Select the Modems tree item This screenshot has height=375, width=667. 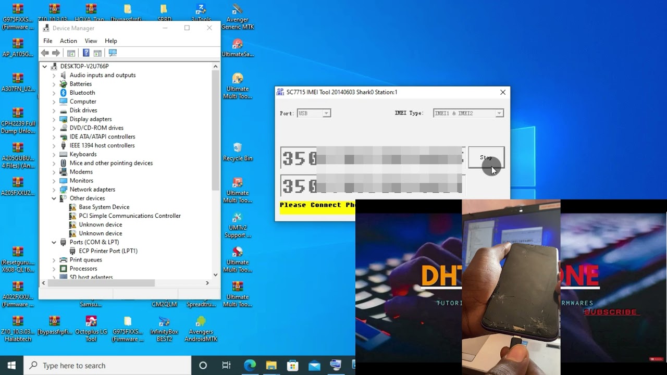pyautogui.click(x=81, y=172)
